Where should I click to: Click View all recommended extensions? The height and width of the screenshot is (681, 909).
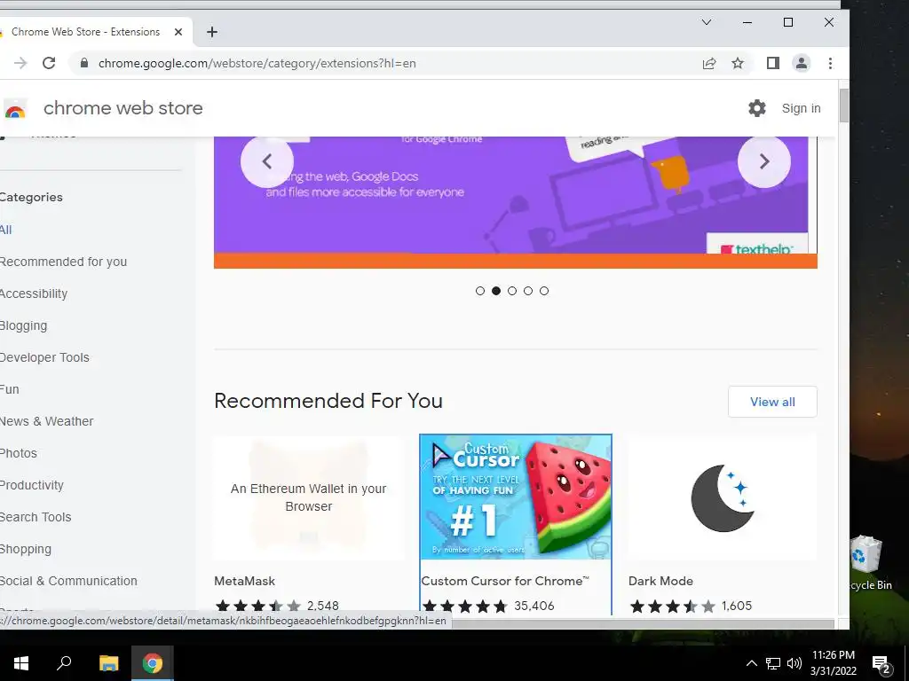(772, 402)
